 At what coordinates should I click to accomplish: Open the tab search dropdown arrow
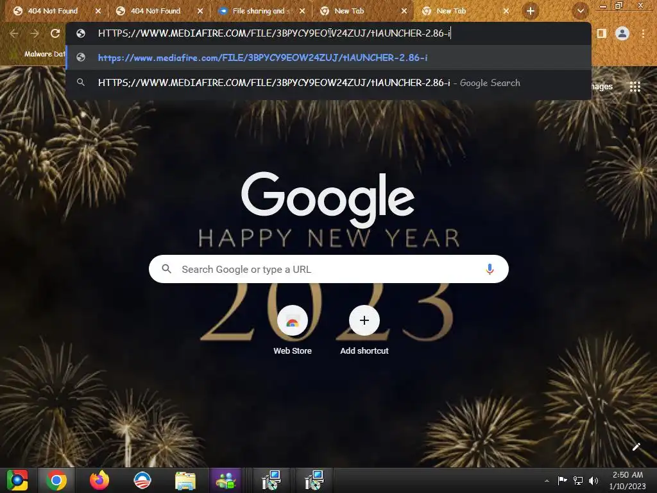pyautogui.click(x=581, y=12)
